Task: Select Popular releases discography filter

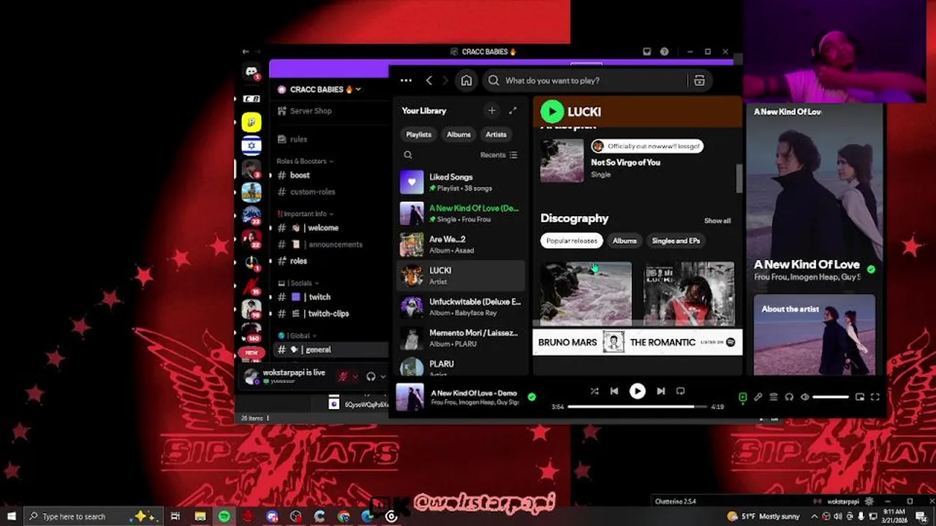Action: pyautogui.click(x=572, y=240)
